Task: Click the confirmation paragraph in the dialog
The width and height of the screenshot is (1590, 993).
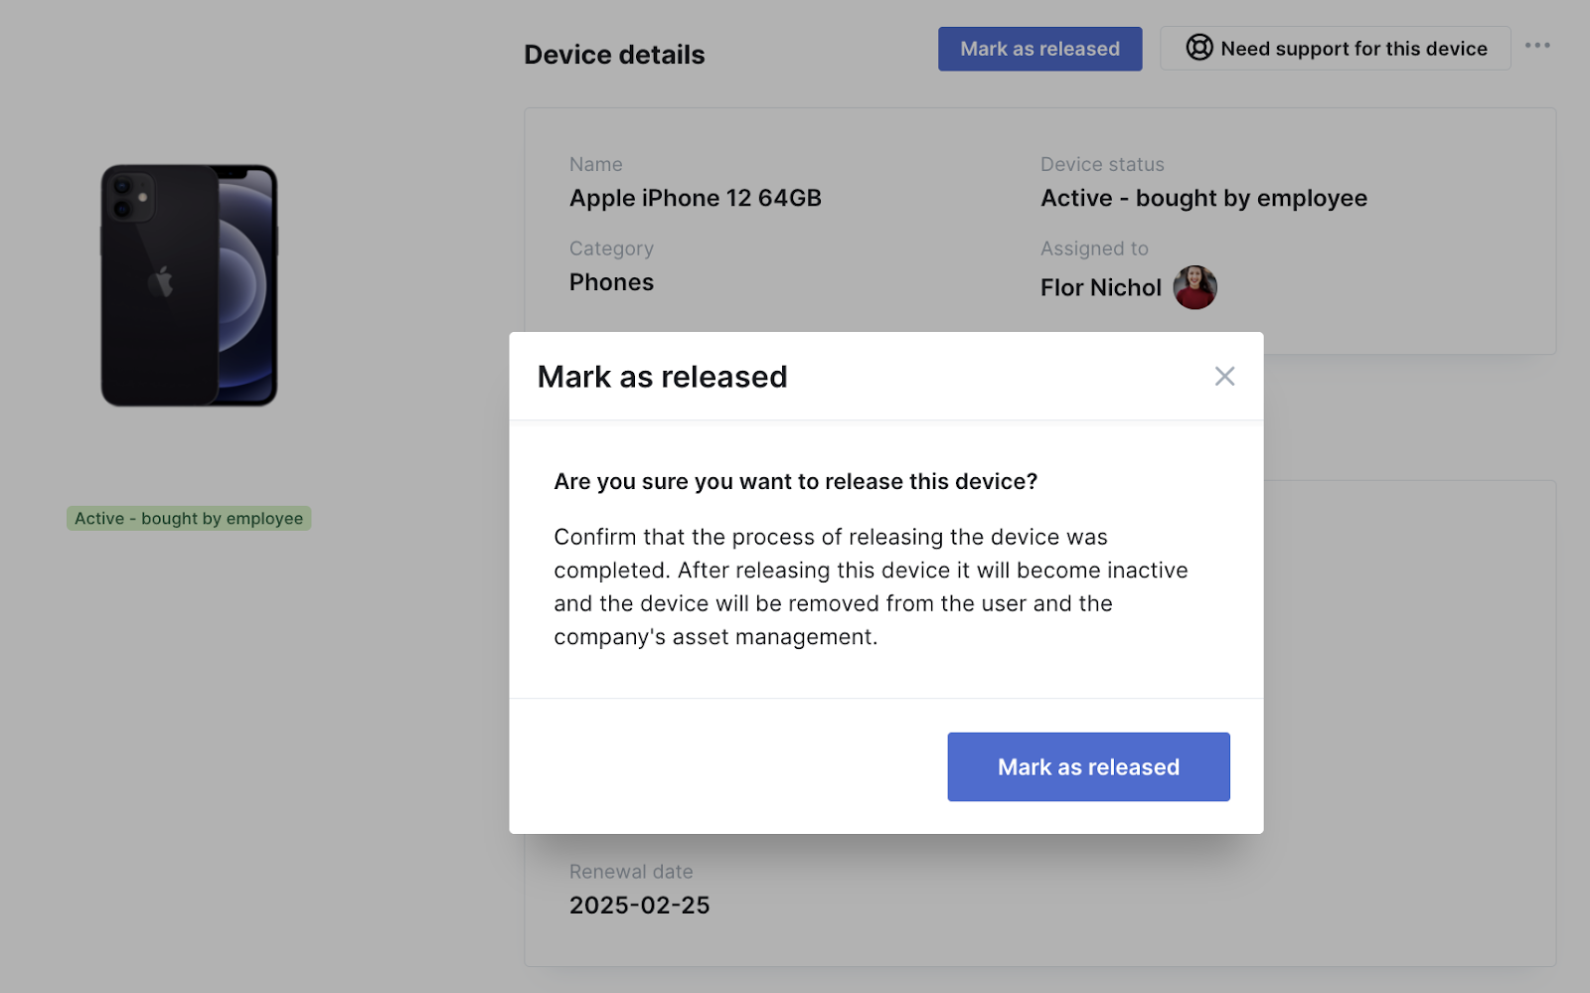Action: point(871,586)
